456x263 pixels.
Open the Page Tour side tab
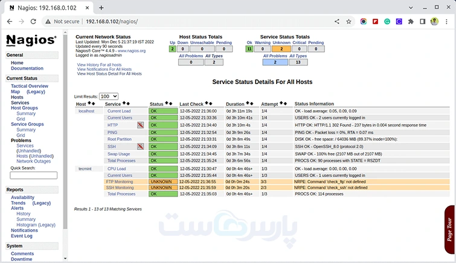[x=449, y=230]
